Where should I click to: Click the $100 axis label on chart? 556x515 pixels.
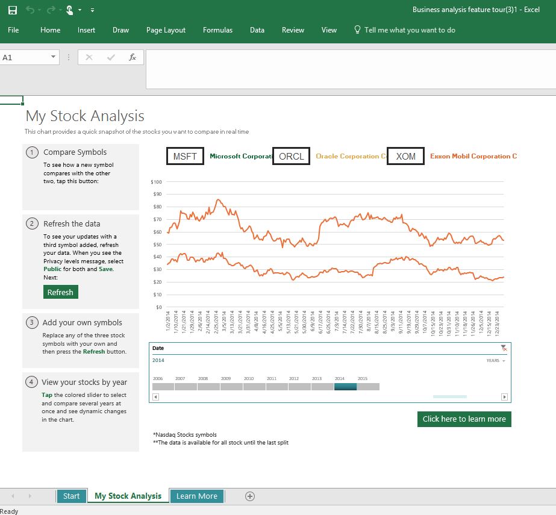pyautogui.click(x=156, y=182)
